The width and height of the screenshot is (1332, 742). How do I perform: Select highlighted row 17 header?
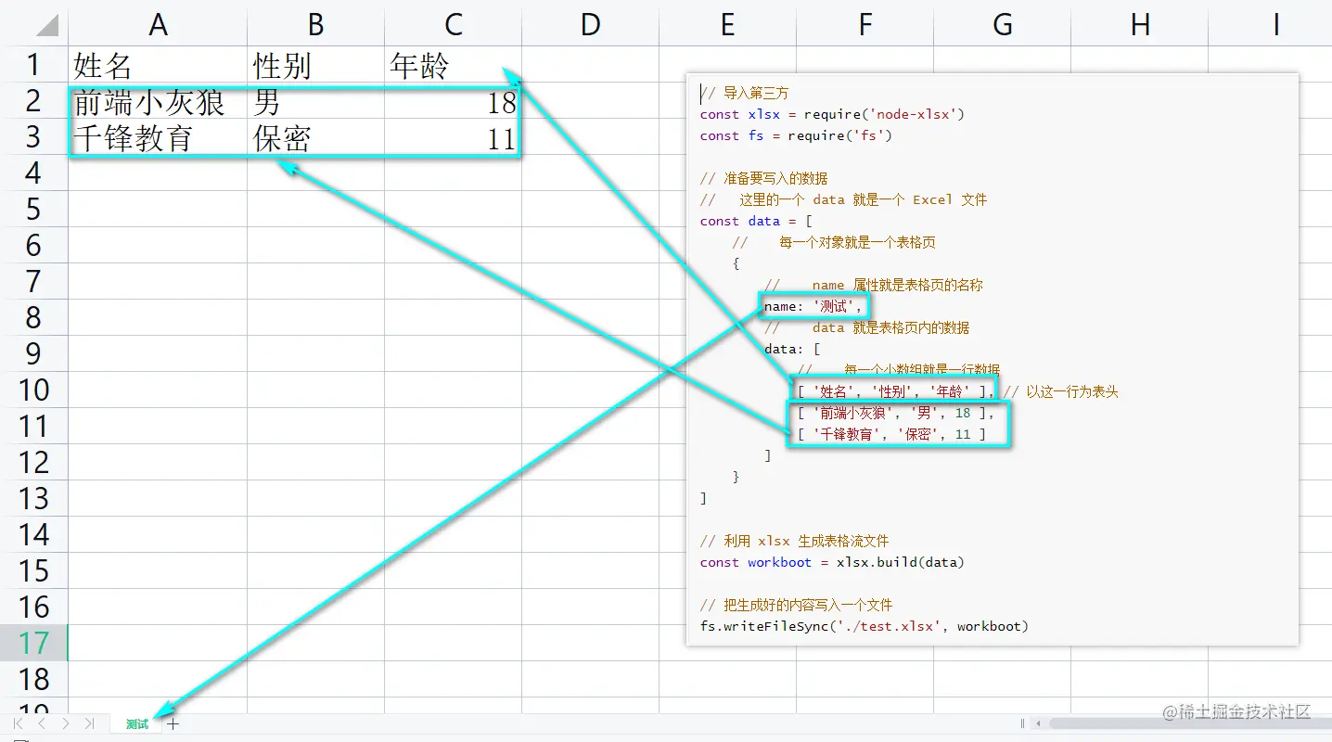34,644
